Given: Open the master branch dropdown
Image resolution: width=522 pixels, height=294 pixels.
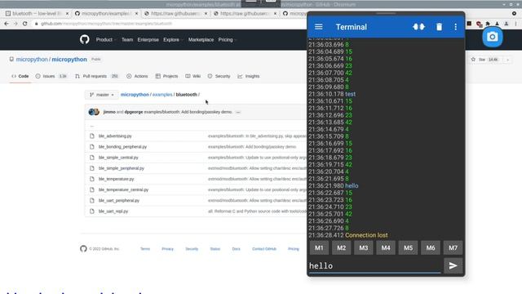Looking at the screenshot, I should pyautogui.click(x=101, y=95).
